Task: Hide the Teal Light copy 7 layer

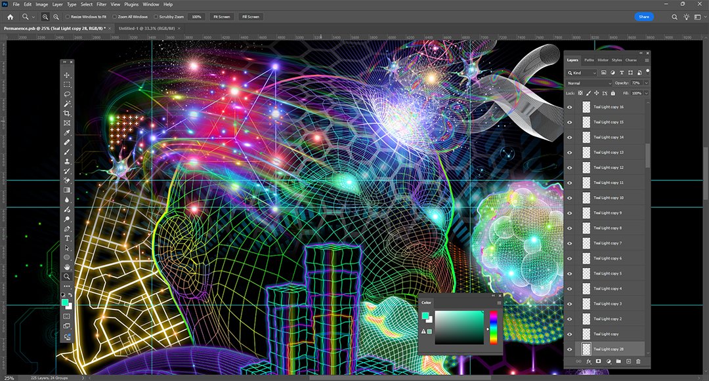Action: [570, 243]
